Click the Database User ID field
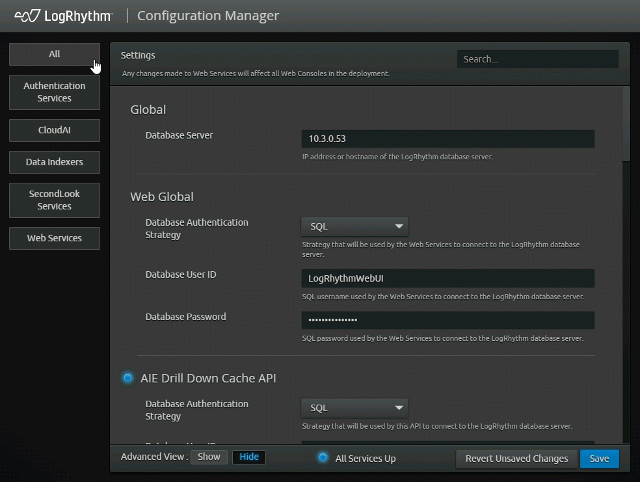 447,278
